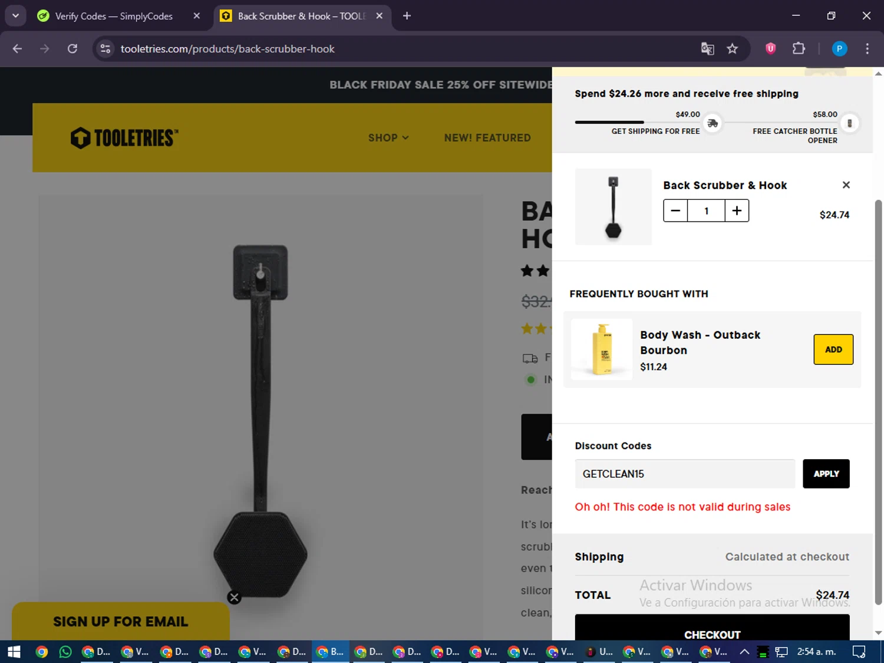
Task: Click Body Wash - Outback Bourbon name
Action: click(700, 342)
